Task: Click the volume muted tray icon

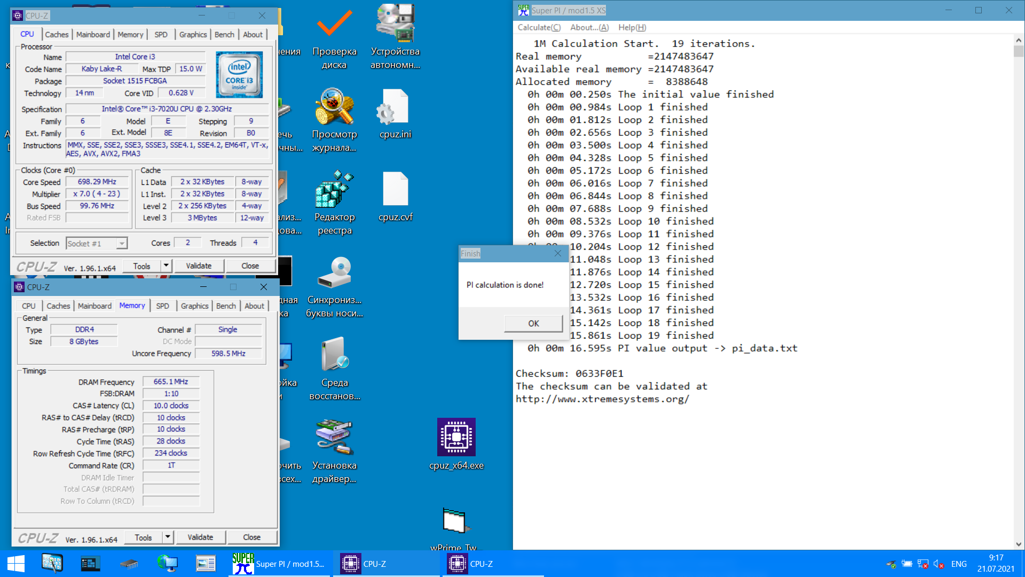Action: point(939,564)
